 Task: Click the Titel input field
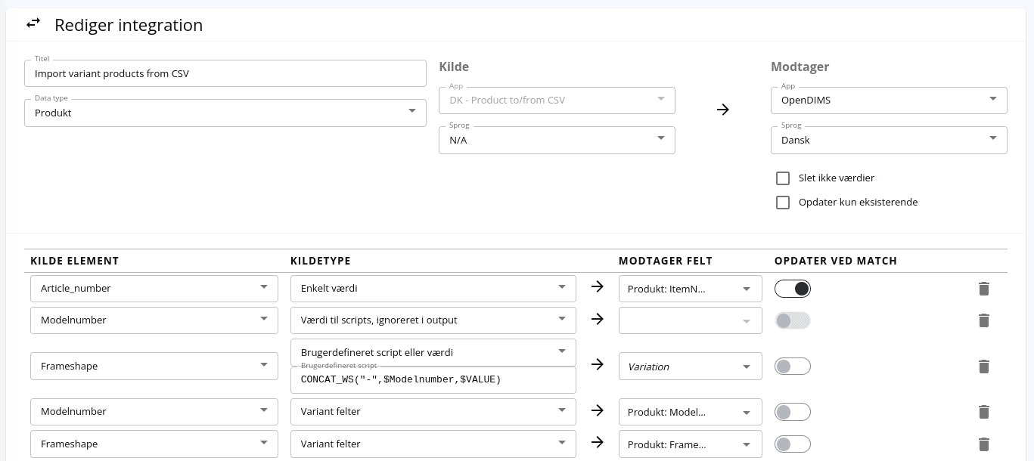tap(225, 73)
